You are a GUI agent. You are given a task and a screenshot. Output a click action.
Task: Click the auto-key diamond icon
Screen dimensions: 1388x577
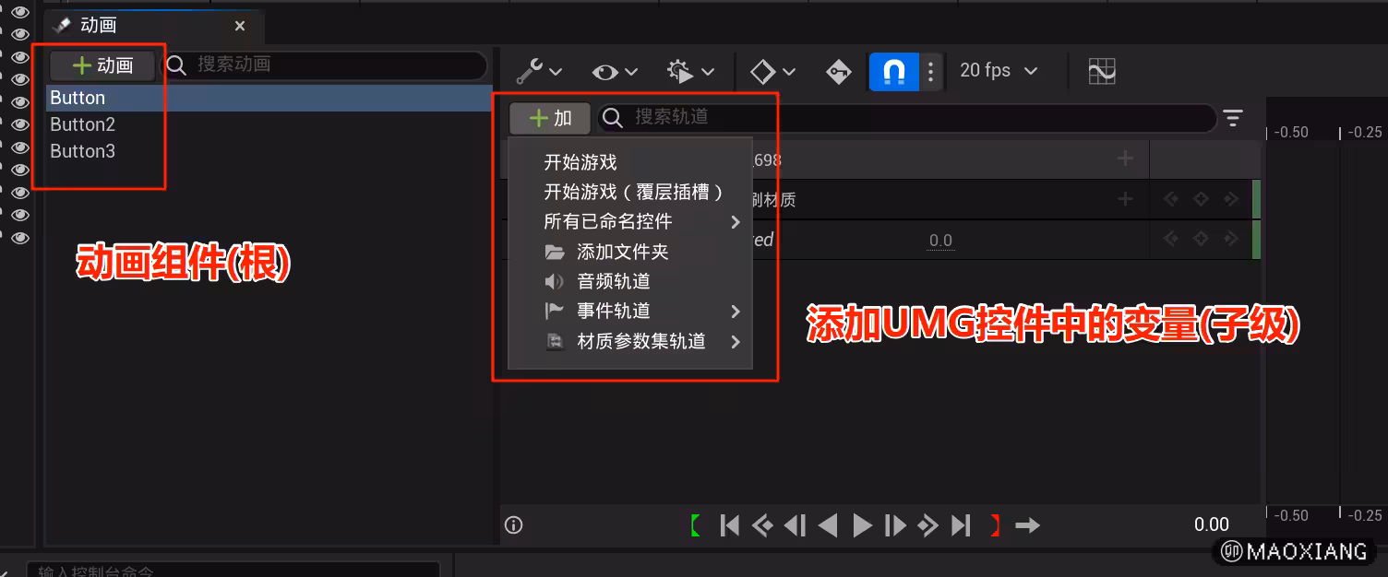[x=772, y=71]
